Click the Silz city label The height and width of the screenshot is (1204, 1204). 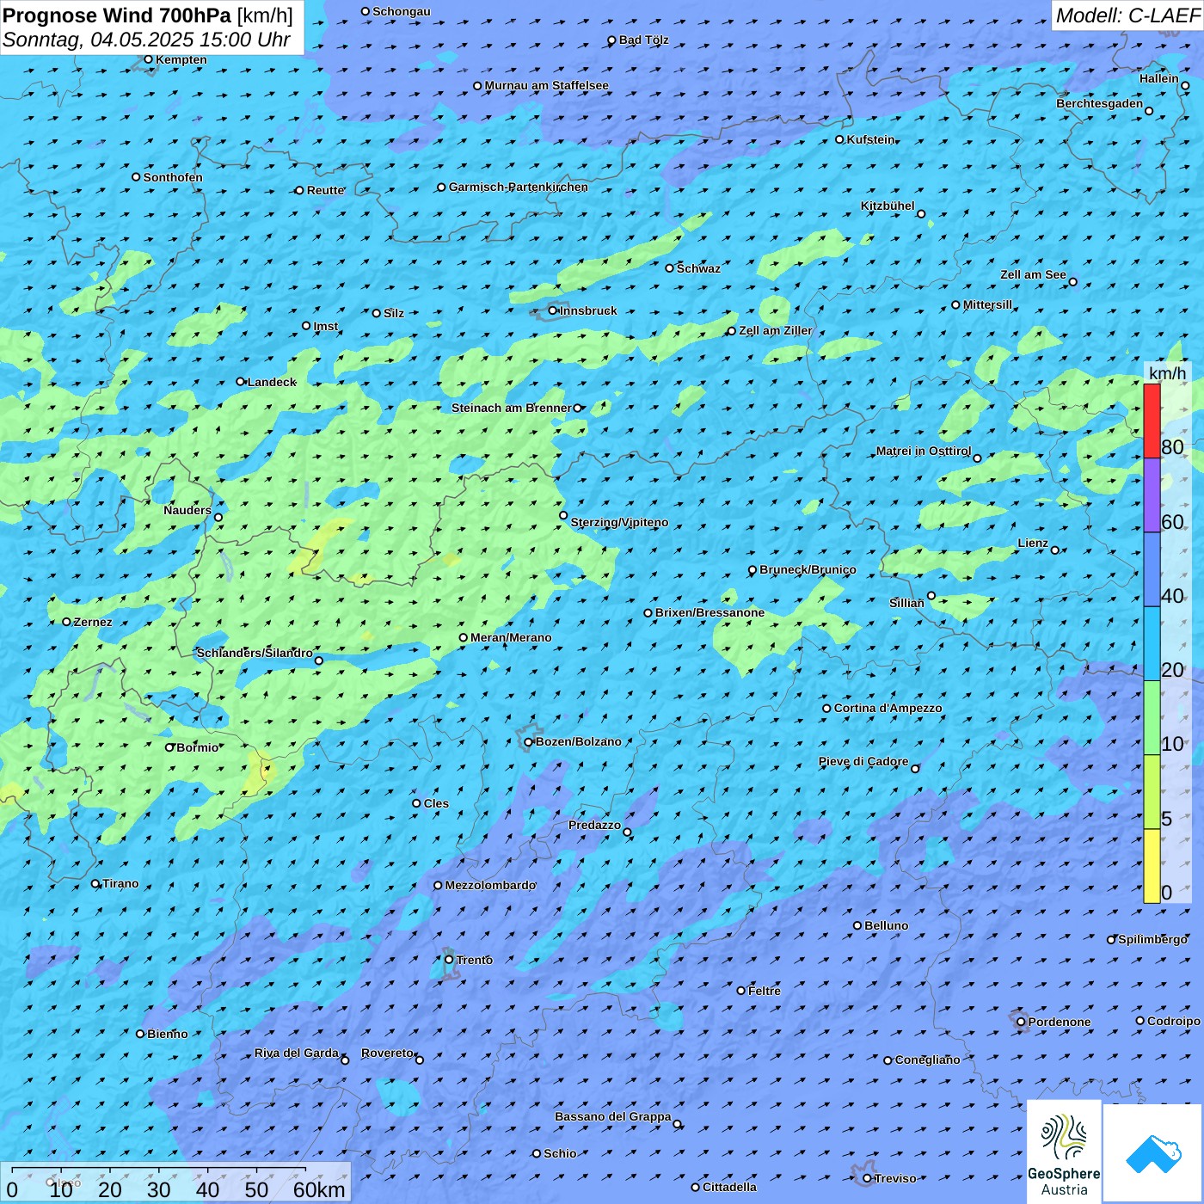click(x=394, y=313)
